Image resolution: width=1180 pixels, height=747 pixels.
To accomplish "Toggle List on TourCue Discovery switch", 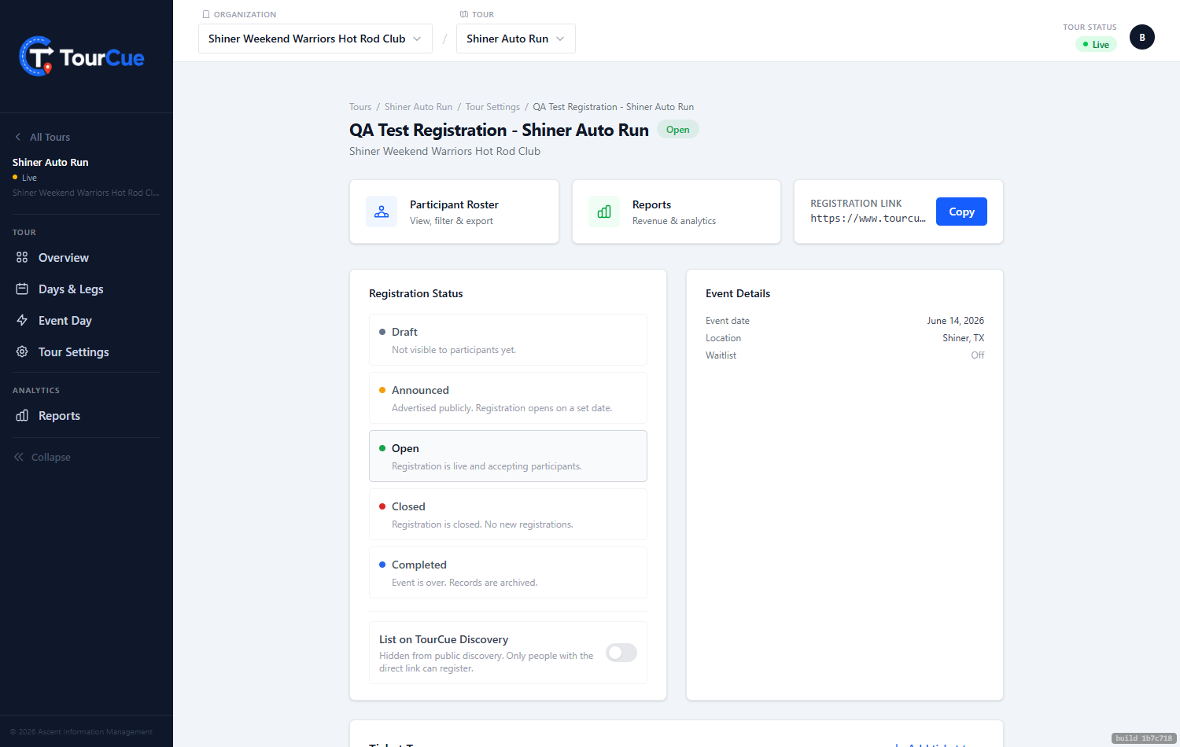I will [x=621, y=653].
